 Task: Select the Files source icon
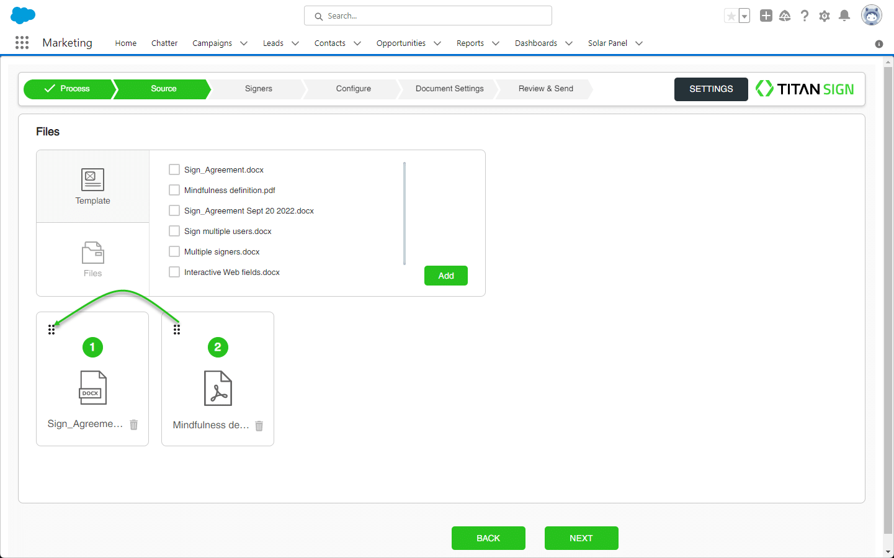click(93, 253)
